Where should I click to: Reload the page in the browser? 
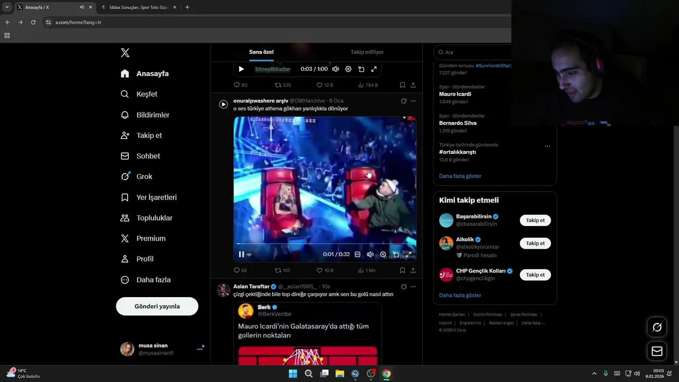point(33,22)
